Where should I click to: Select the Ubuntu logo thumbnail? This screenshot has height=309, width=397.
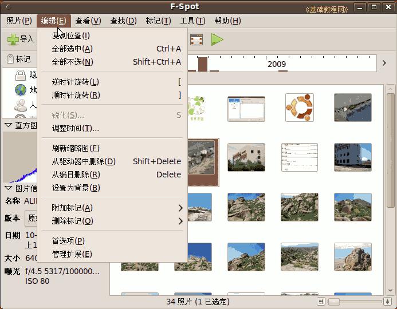300,108
